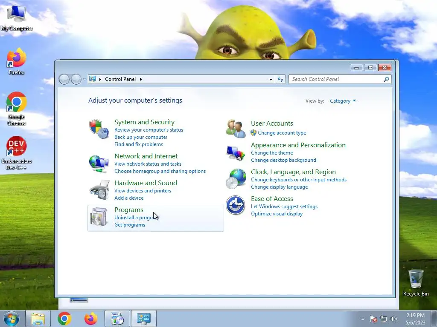Open the Network and Internet globe icon

(99, 164)
